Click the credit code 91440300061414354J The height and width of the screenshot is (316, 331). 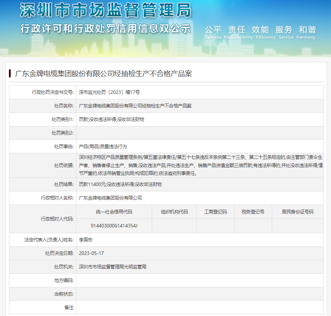click(114, 226)
